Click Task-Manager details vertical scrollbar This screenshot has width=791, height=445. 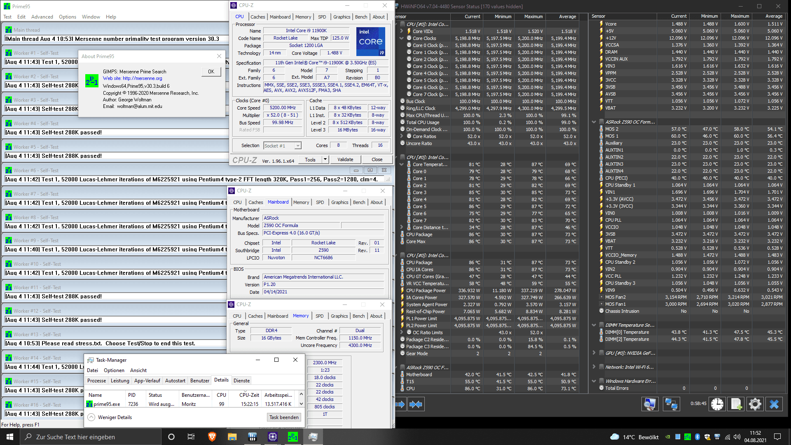301,399
